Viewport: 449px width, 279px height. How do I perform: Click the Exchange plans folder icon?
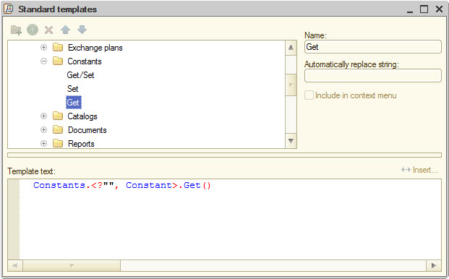coord(58,47)
